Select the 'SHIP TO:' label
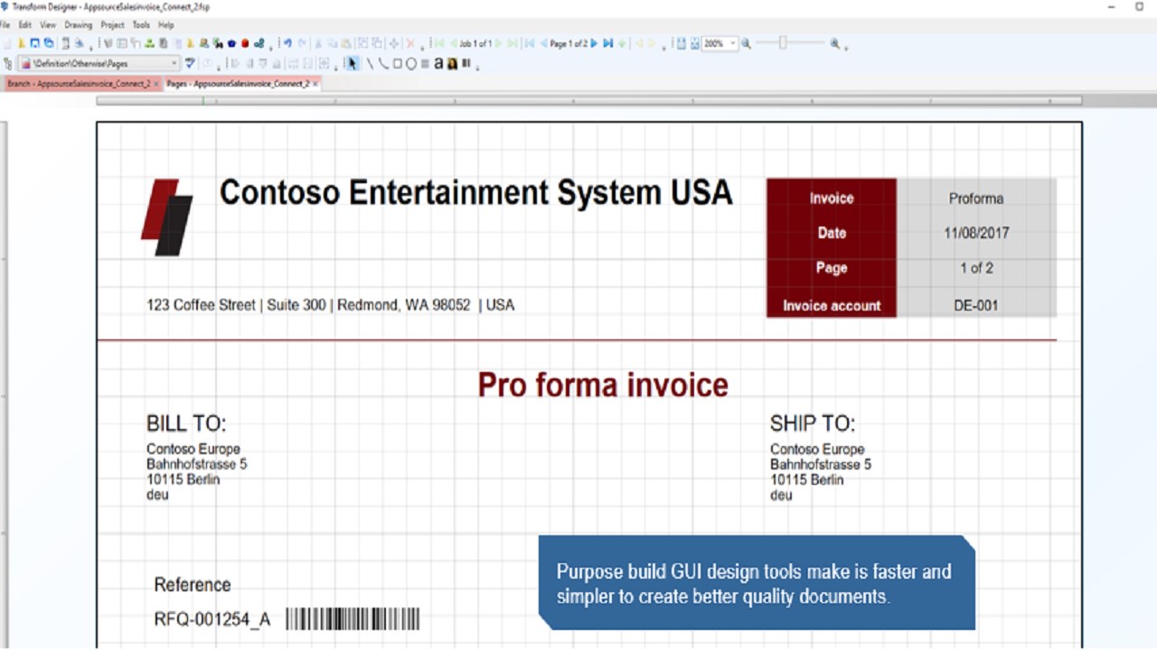This screenshot has width=1157, height=650. 812,423
